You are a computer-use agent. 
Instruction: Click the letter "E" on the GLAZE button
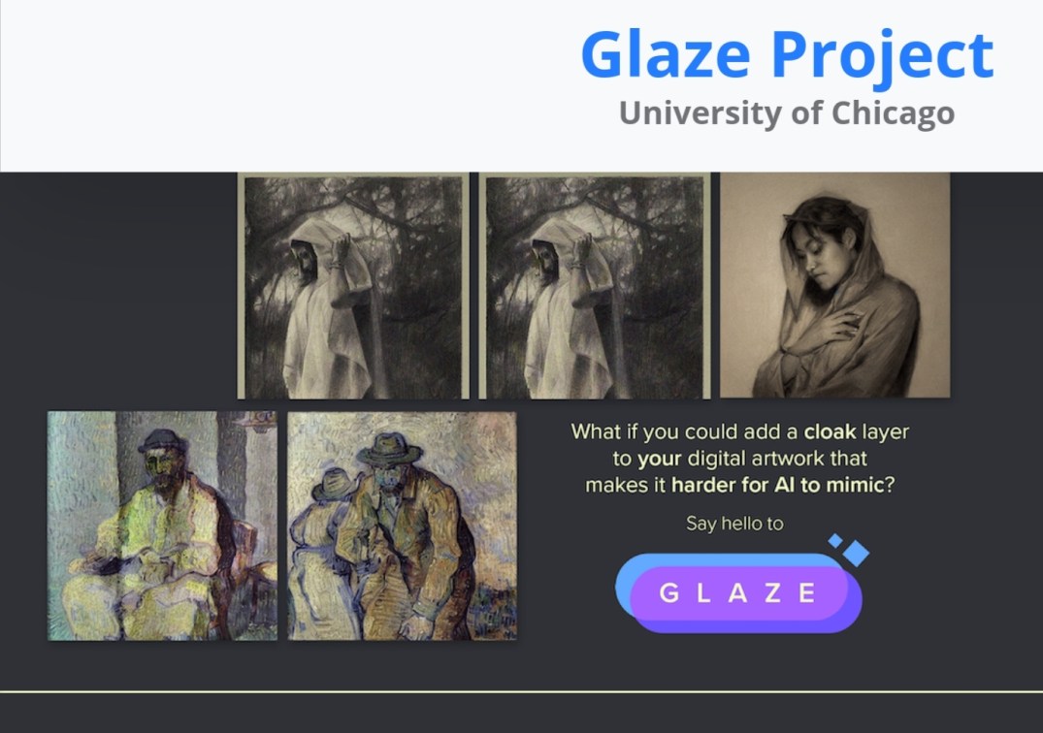(806, 593)
